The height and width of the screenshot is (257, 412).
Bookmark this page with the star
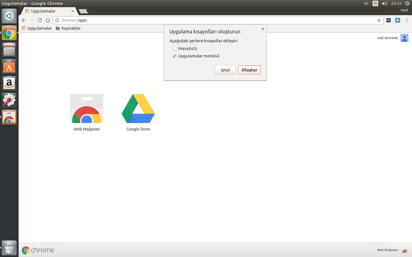tap(379, 20)
